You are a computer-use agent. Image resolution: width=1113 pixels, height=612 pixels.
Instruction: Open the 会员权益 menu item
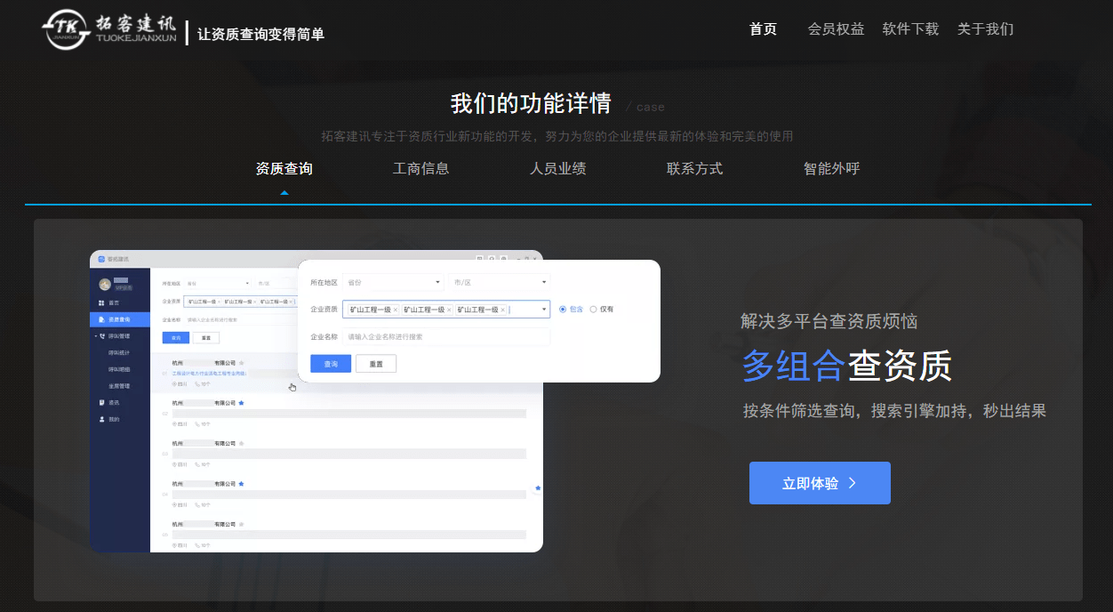pyautogui.click(x=836, y=28)
